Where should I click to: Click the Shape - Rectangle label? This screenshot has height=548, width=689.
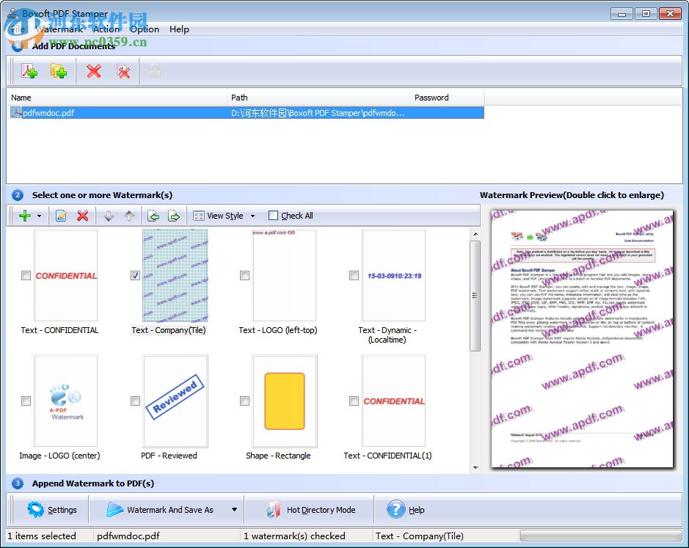pos(278,456)
